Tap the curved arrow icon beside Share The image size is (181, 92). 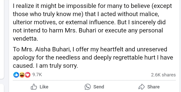coord(142,87)
